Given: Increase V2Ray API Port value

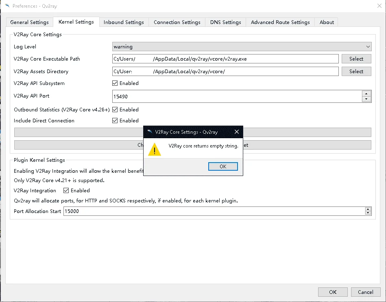Looking at the screenshot, I should tap(366, 93).
